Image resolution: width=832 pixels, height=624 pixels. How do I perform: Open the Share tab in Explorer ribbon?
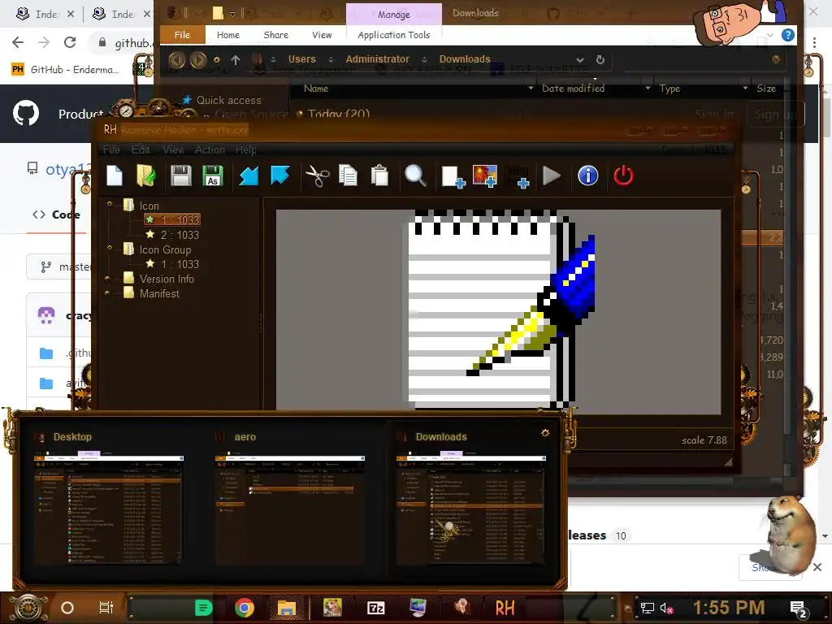(276, 34)
